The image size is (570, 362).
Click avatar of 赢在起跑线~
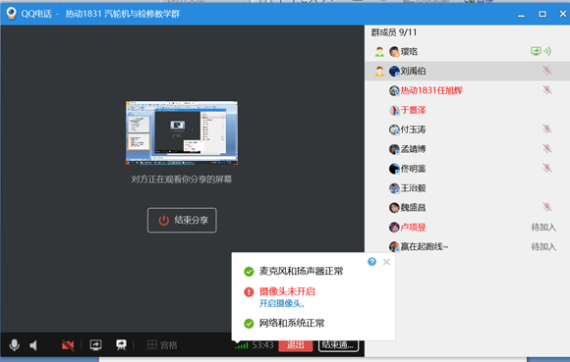(394, 247)
